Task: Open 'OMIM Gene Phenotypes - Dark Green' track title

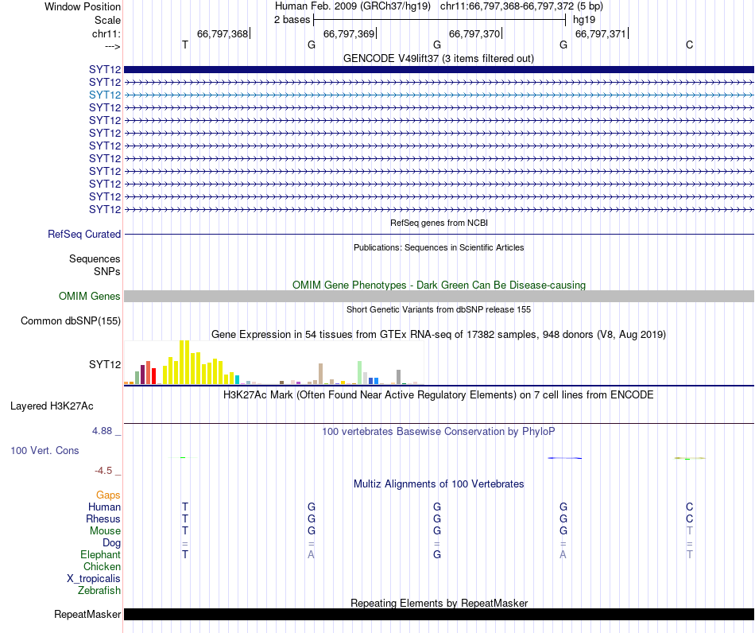Action: coord(439,285)
